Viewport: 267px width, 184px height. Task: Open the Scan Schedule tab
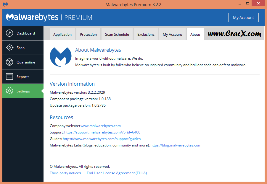pos(117,34)
